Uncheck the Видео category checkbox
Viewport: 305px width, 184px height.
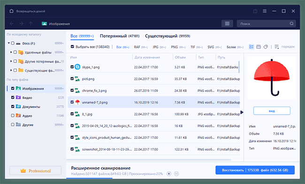[x=13, y=97]
